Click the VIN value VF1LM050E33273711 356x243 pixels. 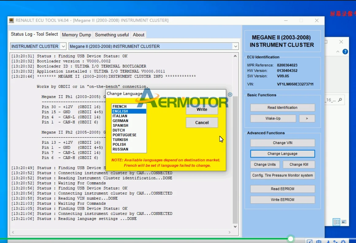[295, 84]
